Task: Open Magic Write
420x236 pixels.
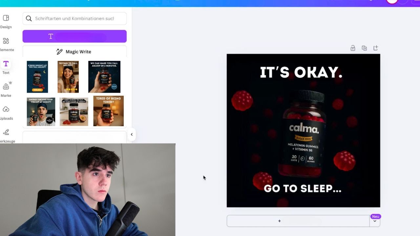Action: click(74, 51)
